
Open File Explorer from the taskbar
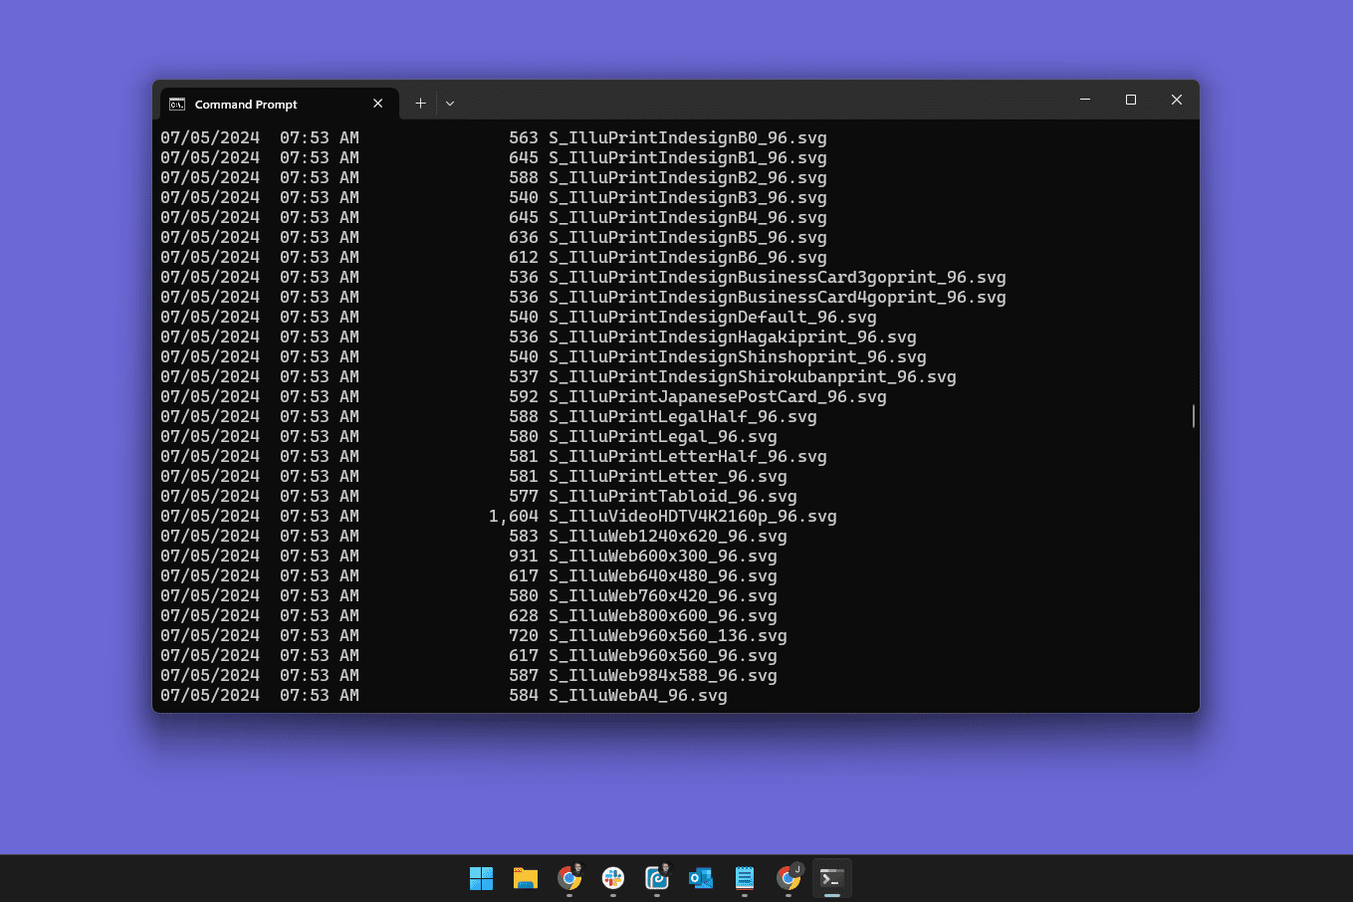[525, 878]
